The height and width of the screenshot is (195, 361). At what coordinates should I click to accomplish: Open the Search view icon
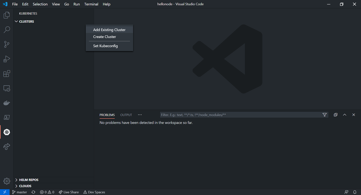[x=7, y=29]
